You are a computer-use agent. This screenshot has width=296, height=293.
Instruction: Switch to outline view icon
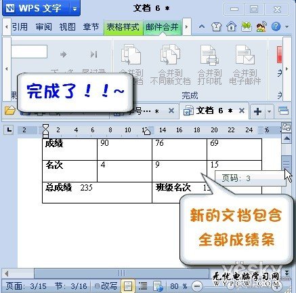(x=143, y=286)
